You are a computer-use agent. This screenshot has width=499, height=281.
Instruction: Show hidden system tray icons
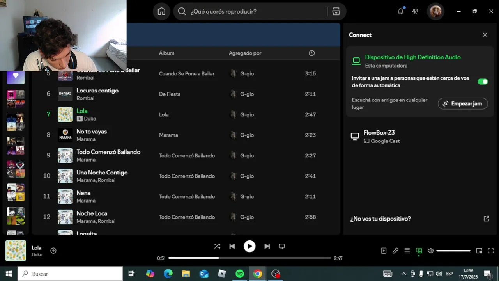(403, 274)
